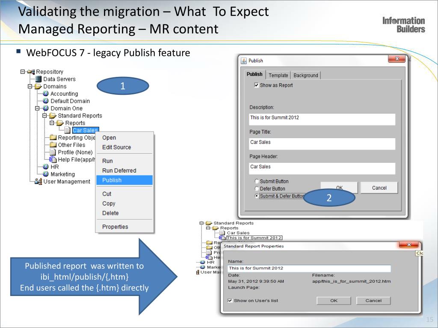Select the Defer Button radio option
The height and width of the screenshot is (328, 438).
coord(257,188)
